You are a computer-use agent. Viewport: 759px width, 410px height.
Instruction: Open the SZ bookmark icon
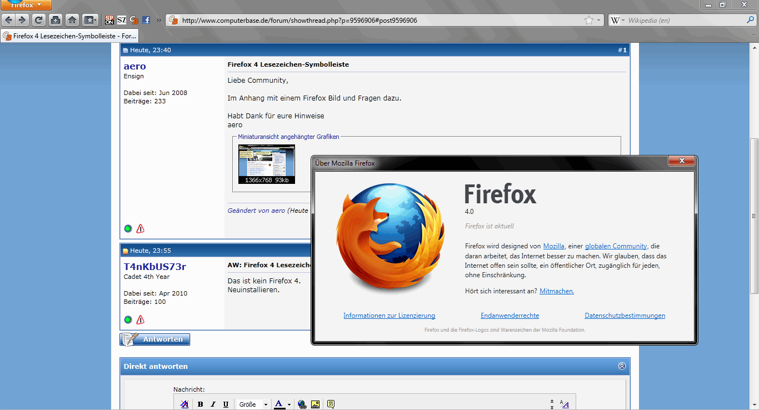pyautogui.click(x=122, y=20)
